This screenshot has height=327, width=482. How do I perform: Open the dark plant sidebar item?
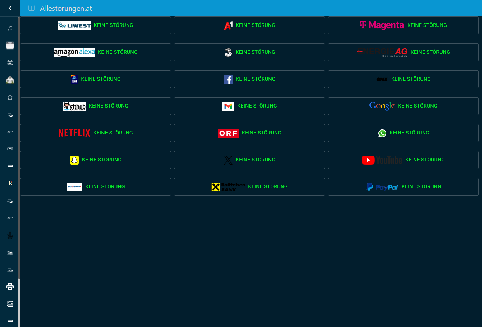10,235
